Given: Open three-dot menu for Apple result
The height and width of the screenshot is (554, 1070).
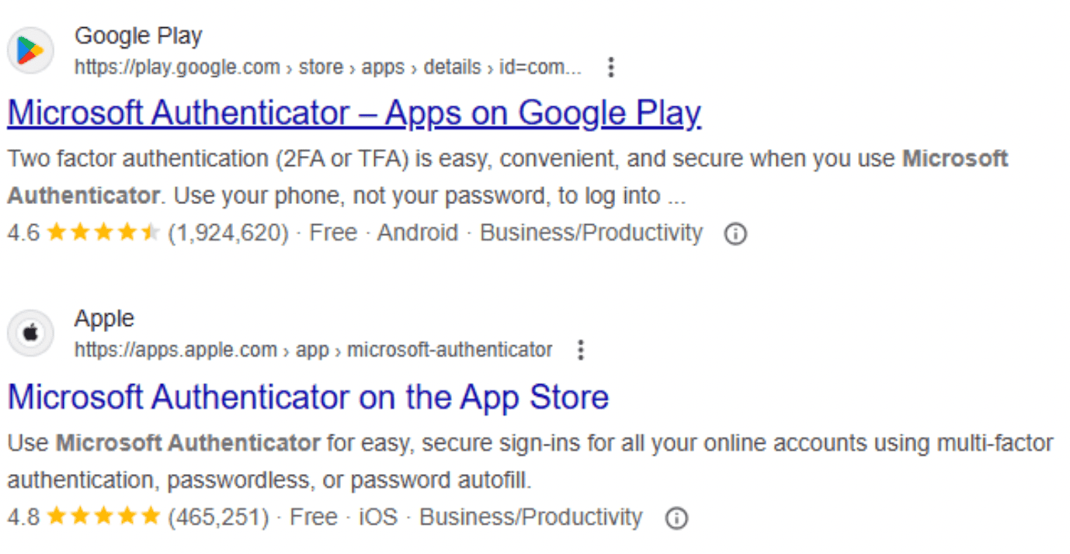Looking at the screenshot, I should (x=580, y=351).
